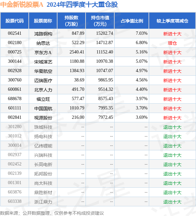
Task: Click the stock name 扬电科技
Action: tap(43, 136)
